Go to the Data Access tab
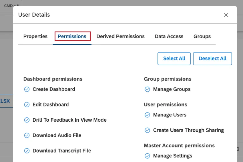Image resolution: width=243 pixels, height=162 pixels. pos(169,36)
